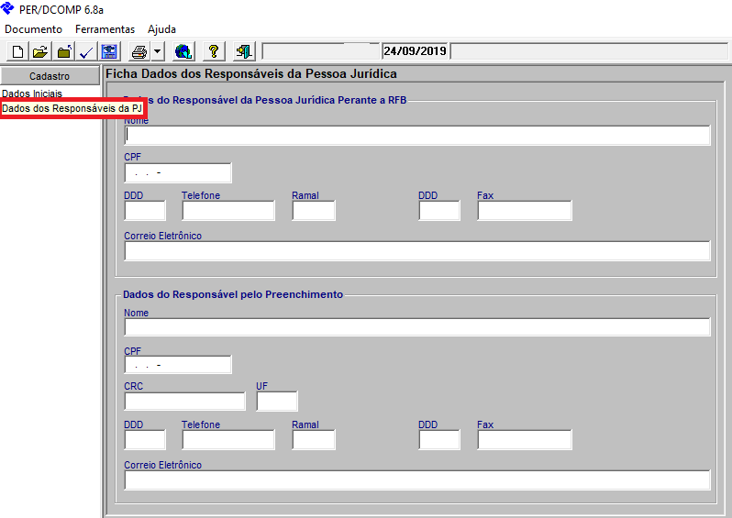This screenshot has width=732, height=518.
Task: Expand the print options dropdown arrow
Action: tap(157, 51)
